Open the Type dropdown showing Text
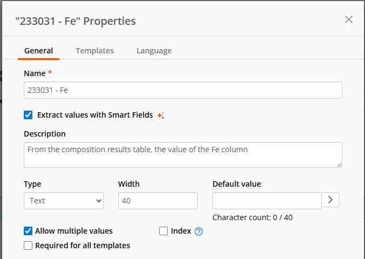Screen dimensions: 365x259 tap(64, 201)
